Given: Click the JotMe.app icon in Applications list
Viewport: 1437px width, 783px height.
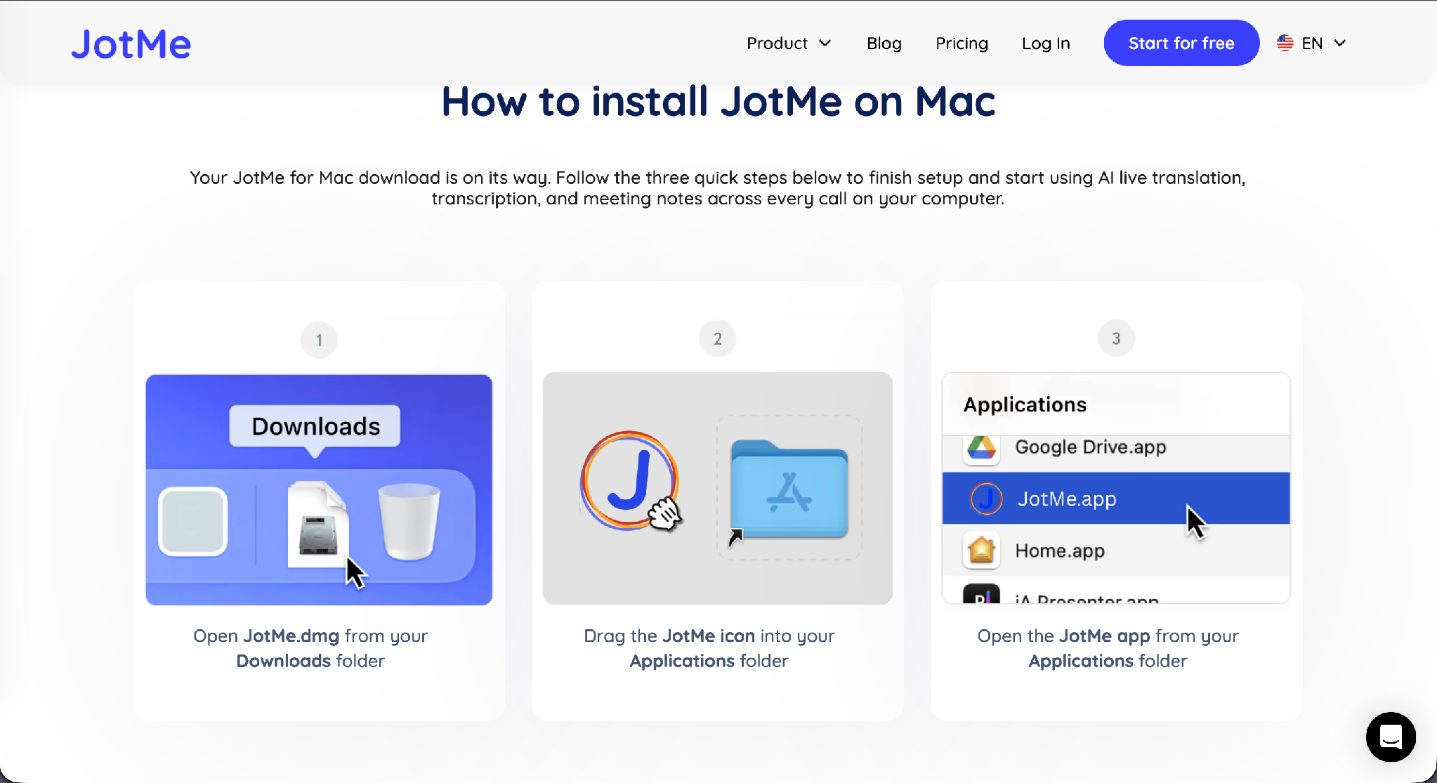Looking at the screenshot, I should point(986,499).
